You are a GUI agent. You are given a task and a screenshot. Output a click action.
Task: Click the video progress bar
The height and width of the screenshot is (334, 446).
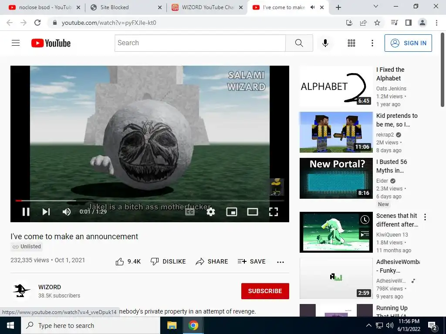pyautogui.click(x=150, y=200)
